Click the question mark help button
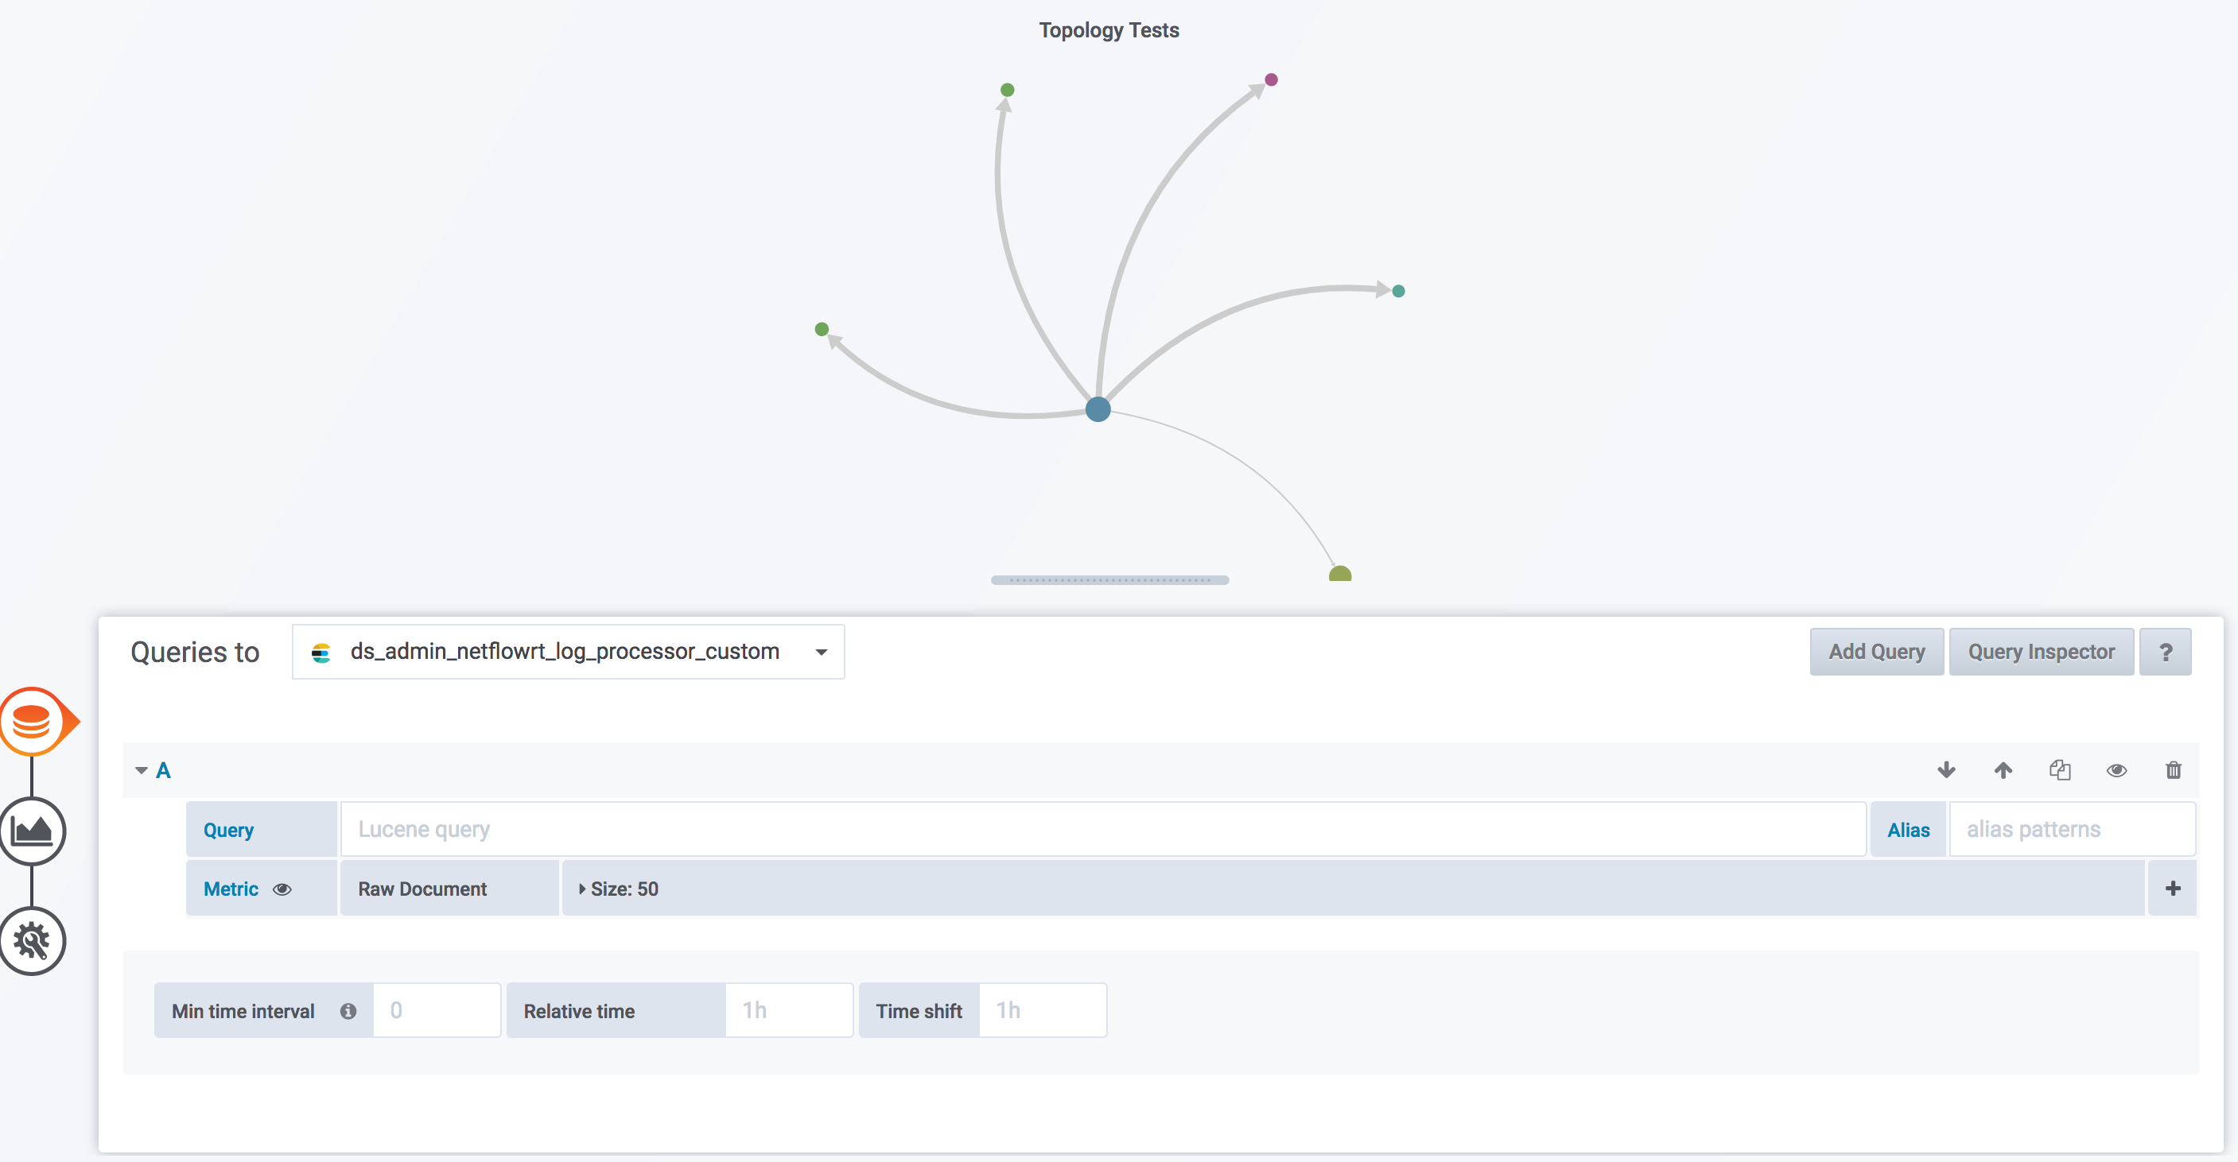The width and height of the screenshot is (2238, 1162). pos(2164,652)
